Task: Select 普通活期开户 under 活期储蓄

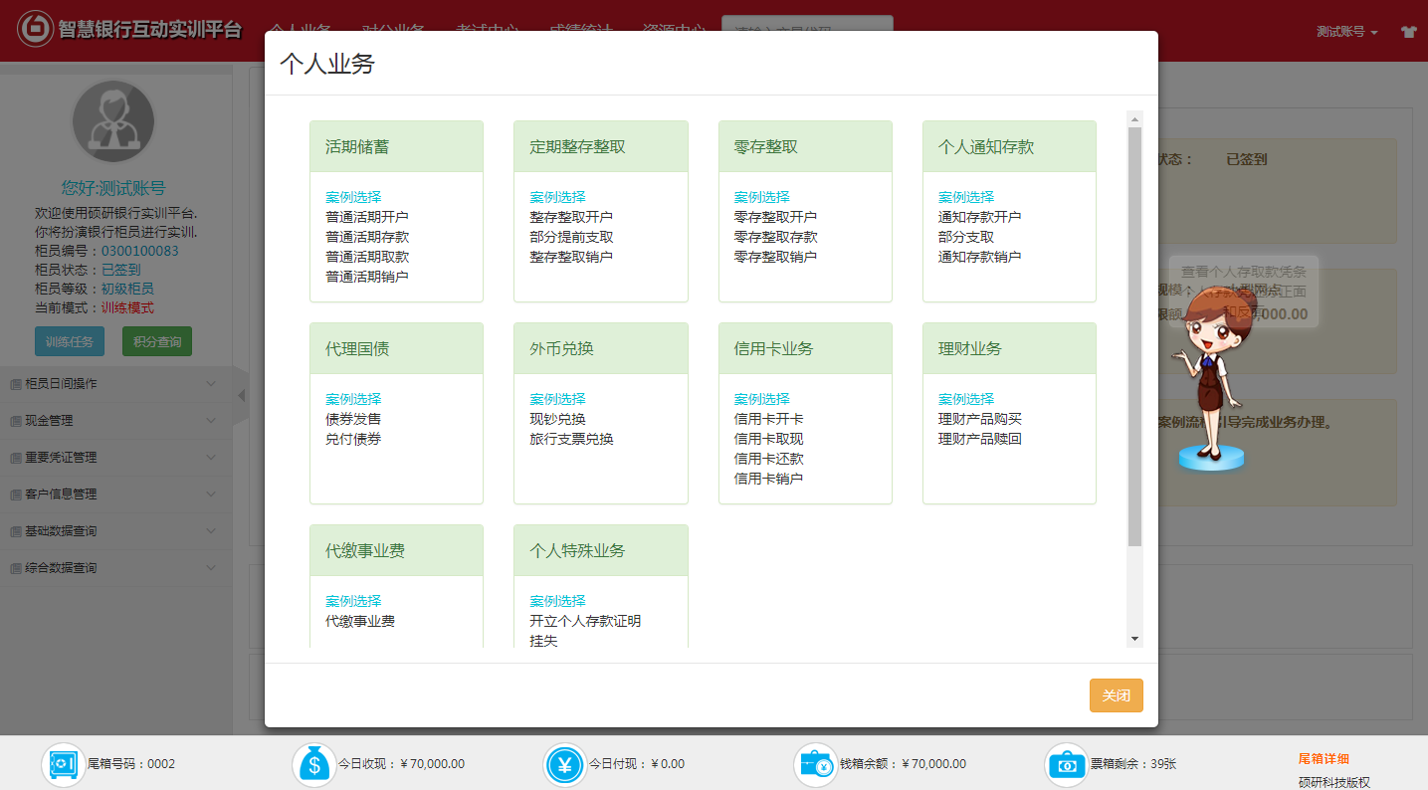Action: click(367, 217)
